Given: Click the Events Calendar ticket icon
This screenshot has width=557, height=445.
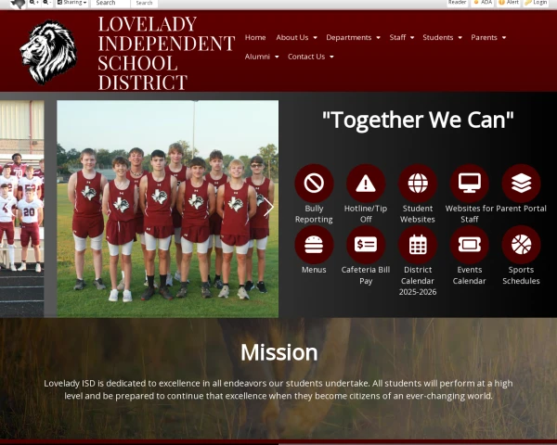Looking at the screenshot, I should coord(470,245).
